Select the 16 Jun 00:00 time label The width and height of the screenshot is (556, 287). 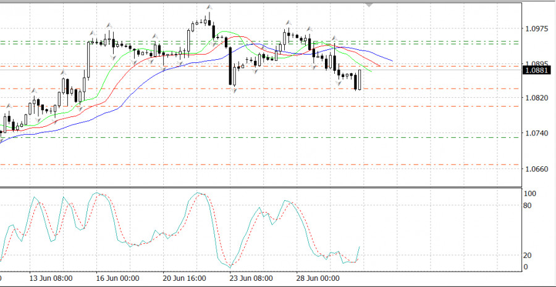coord(116,278)
